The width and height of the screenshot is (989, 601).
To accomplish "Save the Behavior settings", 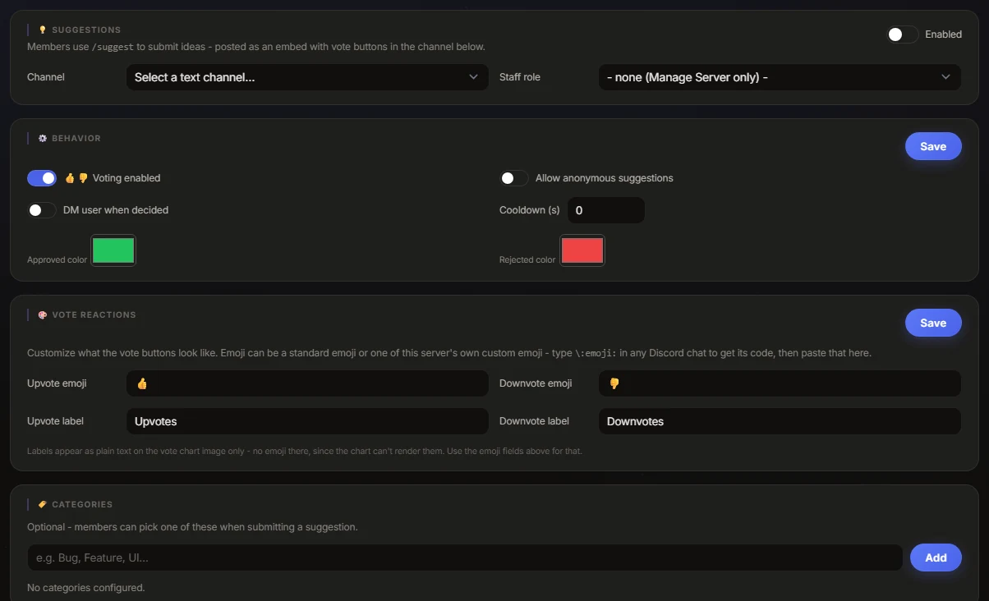I will [x=933, y=146].
